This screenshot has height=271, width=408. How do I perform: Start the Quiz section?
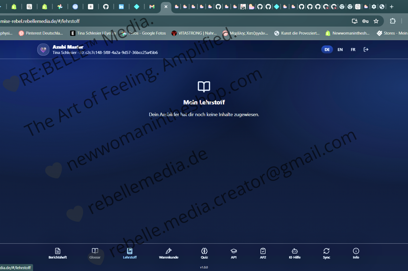204,253
